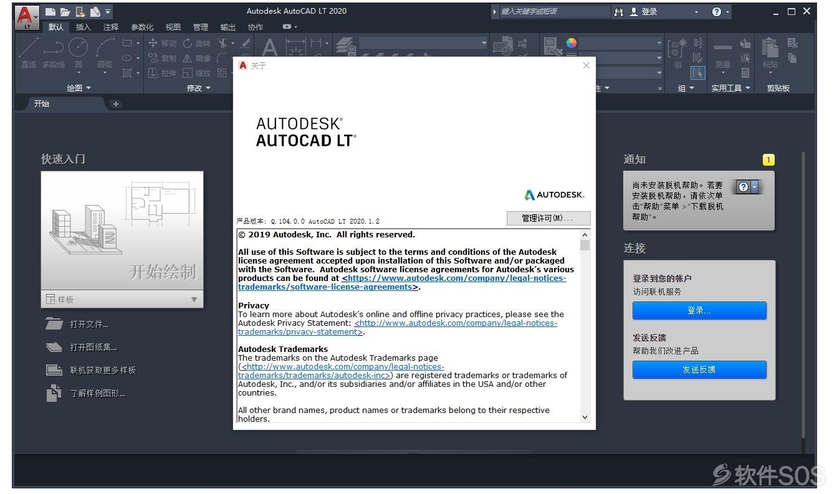The height and width of the screenshot is (494, 837).
Task: Click the Mirror (镜像) tool
Action: point(197,58)
